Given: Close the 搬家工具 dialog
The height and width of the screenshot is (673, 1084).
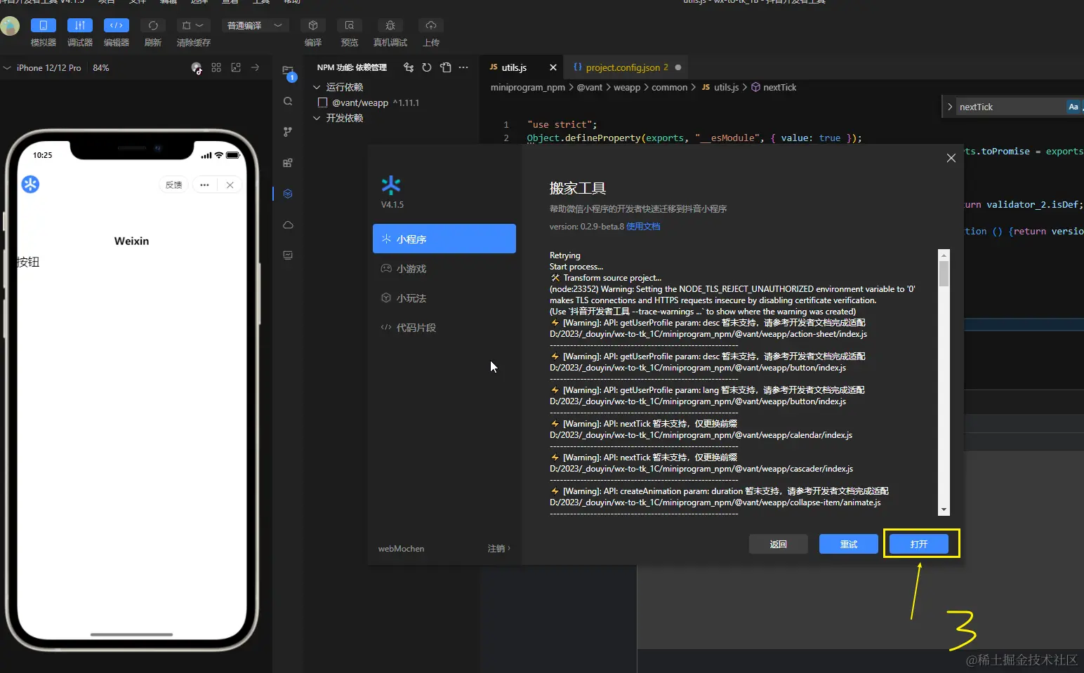Looking at the screenshot, I should 951,158.
